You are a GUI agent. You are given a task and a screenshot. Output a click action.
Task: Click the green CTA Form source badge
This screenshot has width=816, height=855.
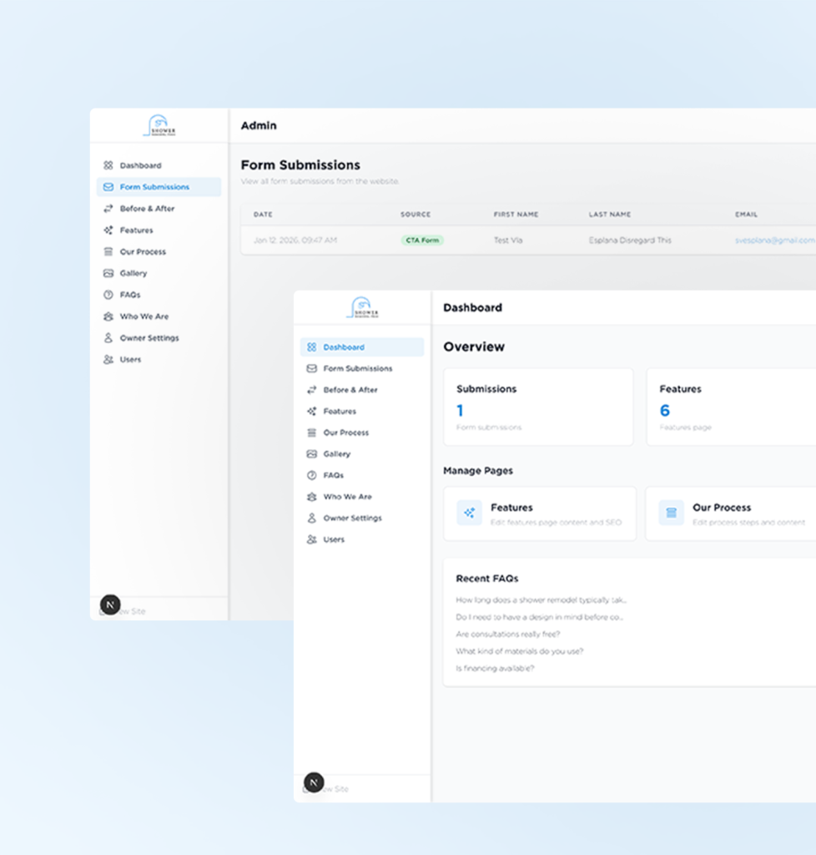tap(422, 240)
